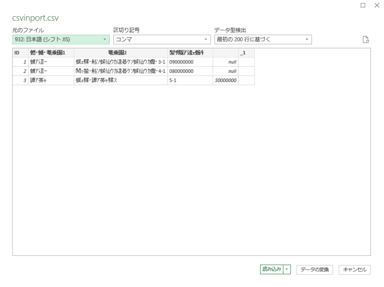Cancel the import with キャンセル

355,269
